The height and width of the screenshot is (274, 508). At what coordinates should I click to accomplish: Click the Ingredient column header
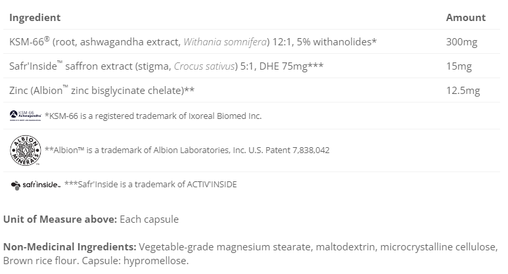tap(35, 18)
